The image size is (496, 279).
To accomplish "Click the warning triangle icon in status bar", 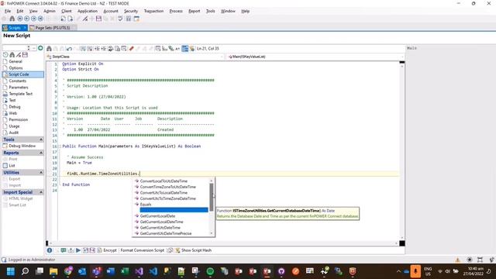I will click(x=457, y=260).
